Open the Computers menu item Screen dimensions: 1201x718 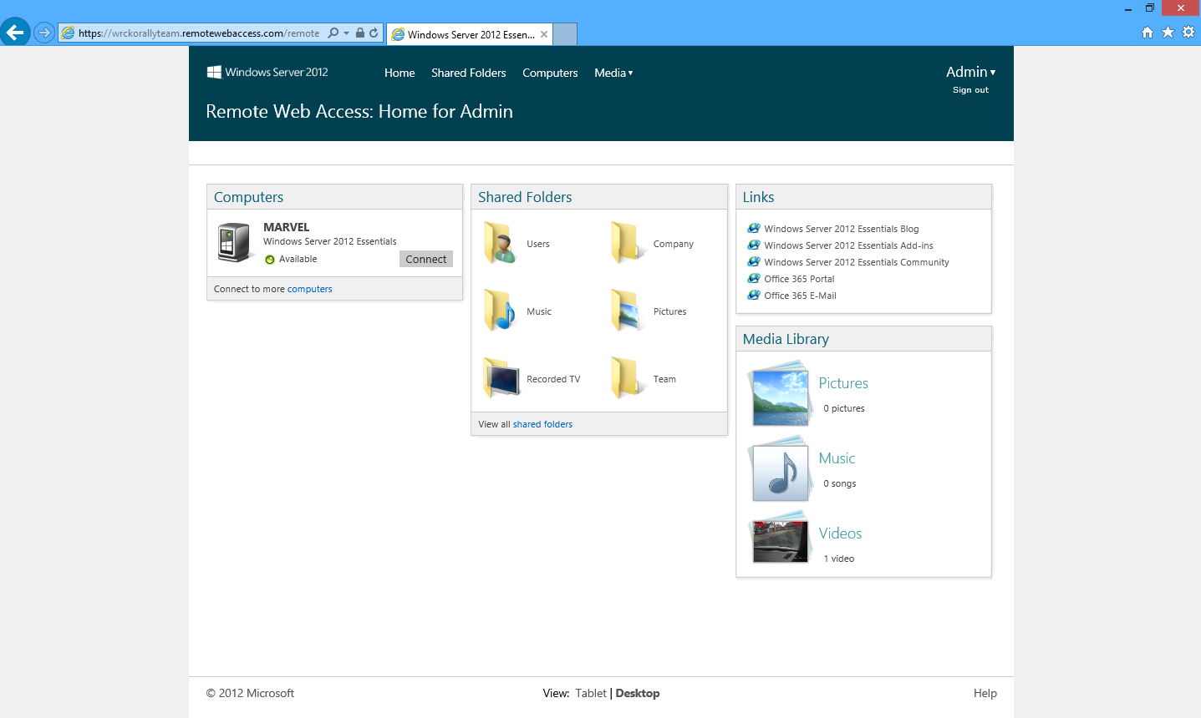[x=550, y=73]
